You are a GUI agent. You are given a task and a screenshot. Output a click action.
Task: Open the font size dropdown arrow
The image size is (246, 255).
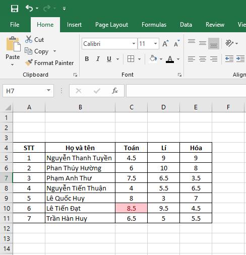(156, 44)
